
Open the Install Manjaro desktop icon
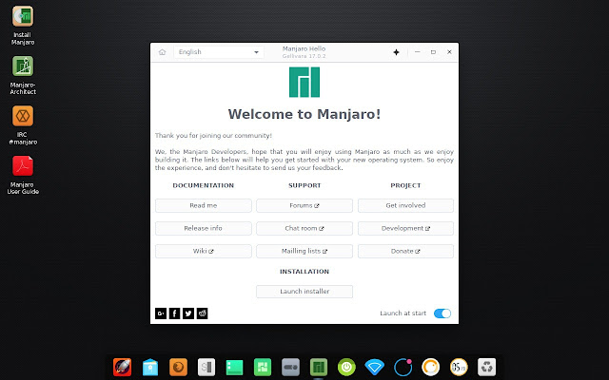[23, 16]
